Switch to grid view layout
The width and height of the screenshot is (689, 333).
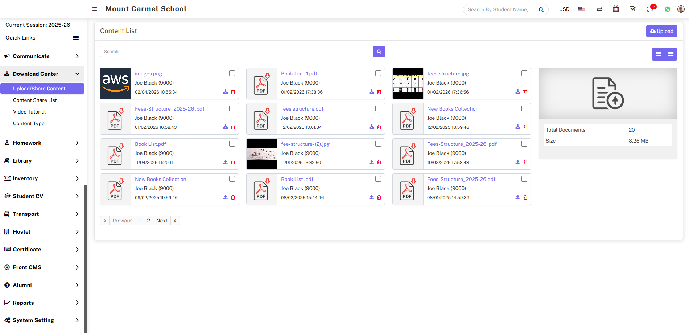click(671, 54)
